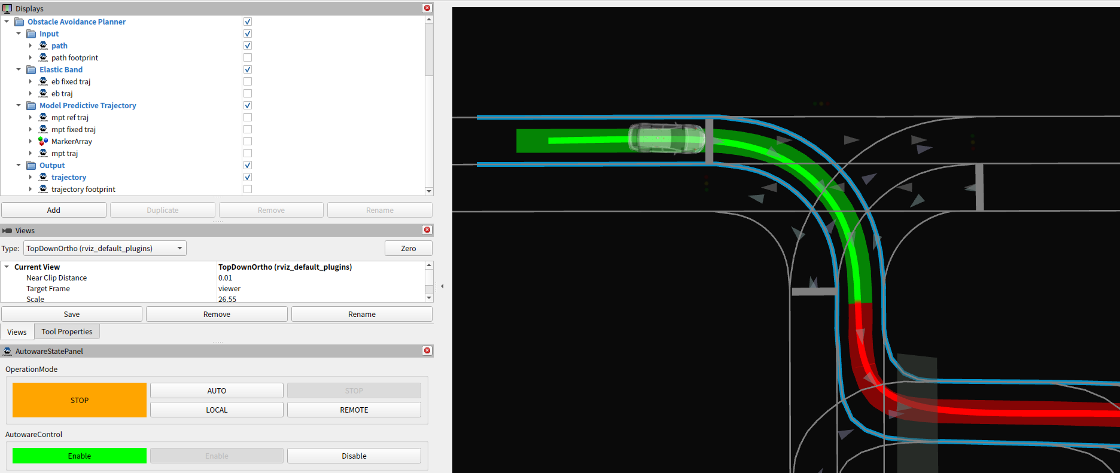
Task: Click the Elastic Band folder icon
Action: pyautogui.click(x=31, y=69)
